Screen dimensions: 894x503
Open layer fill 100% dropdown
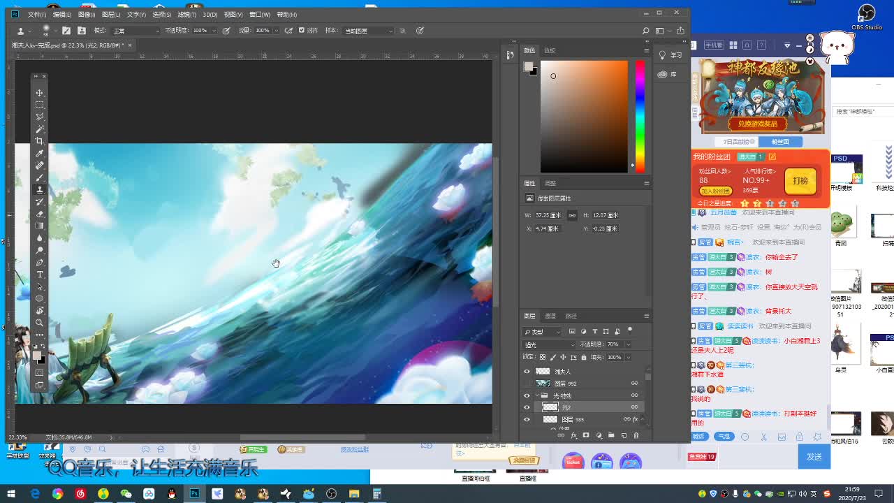(x=628, y=357)
